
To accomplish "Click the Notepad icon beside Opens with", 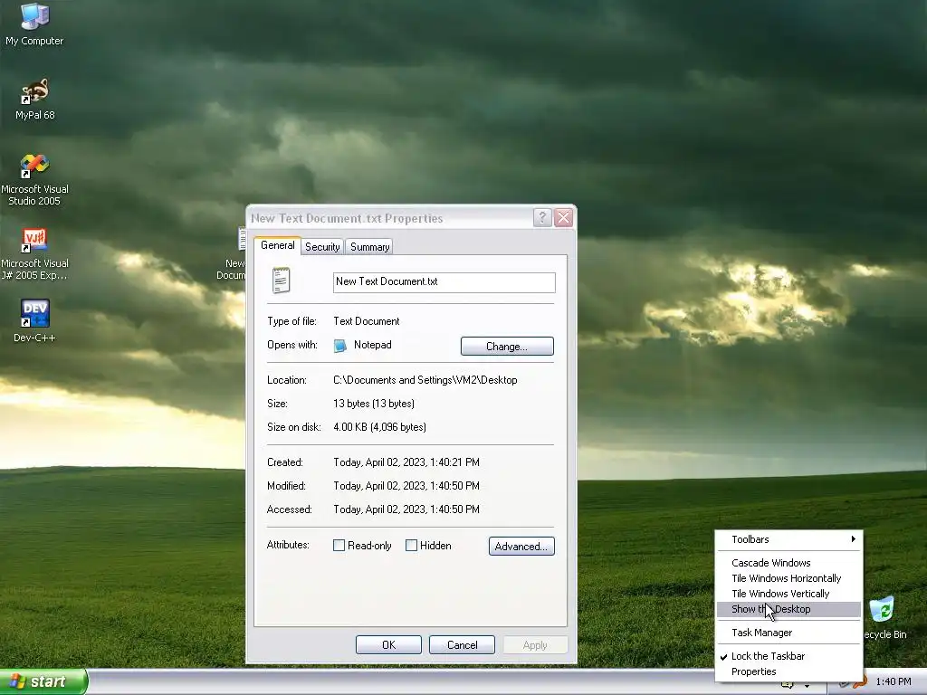I will tap(340, 346).
